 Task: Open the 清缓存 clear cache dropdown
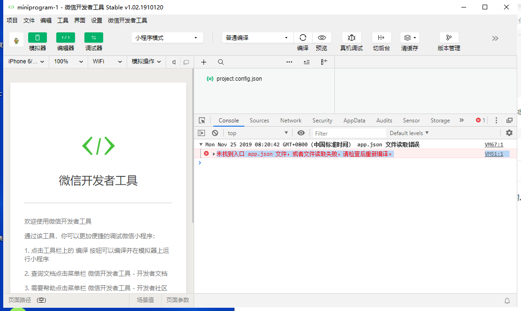click(410, 38)
